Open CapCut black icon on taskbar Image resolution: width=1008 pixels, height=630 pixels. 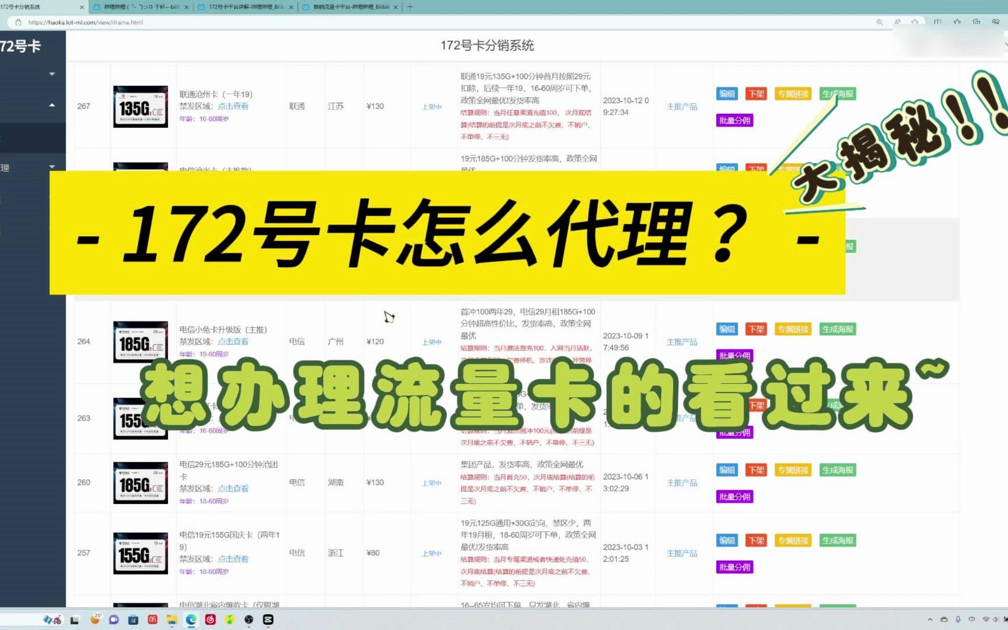point(268,619)
